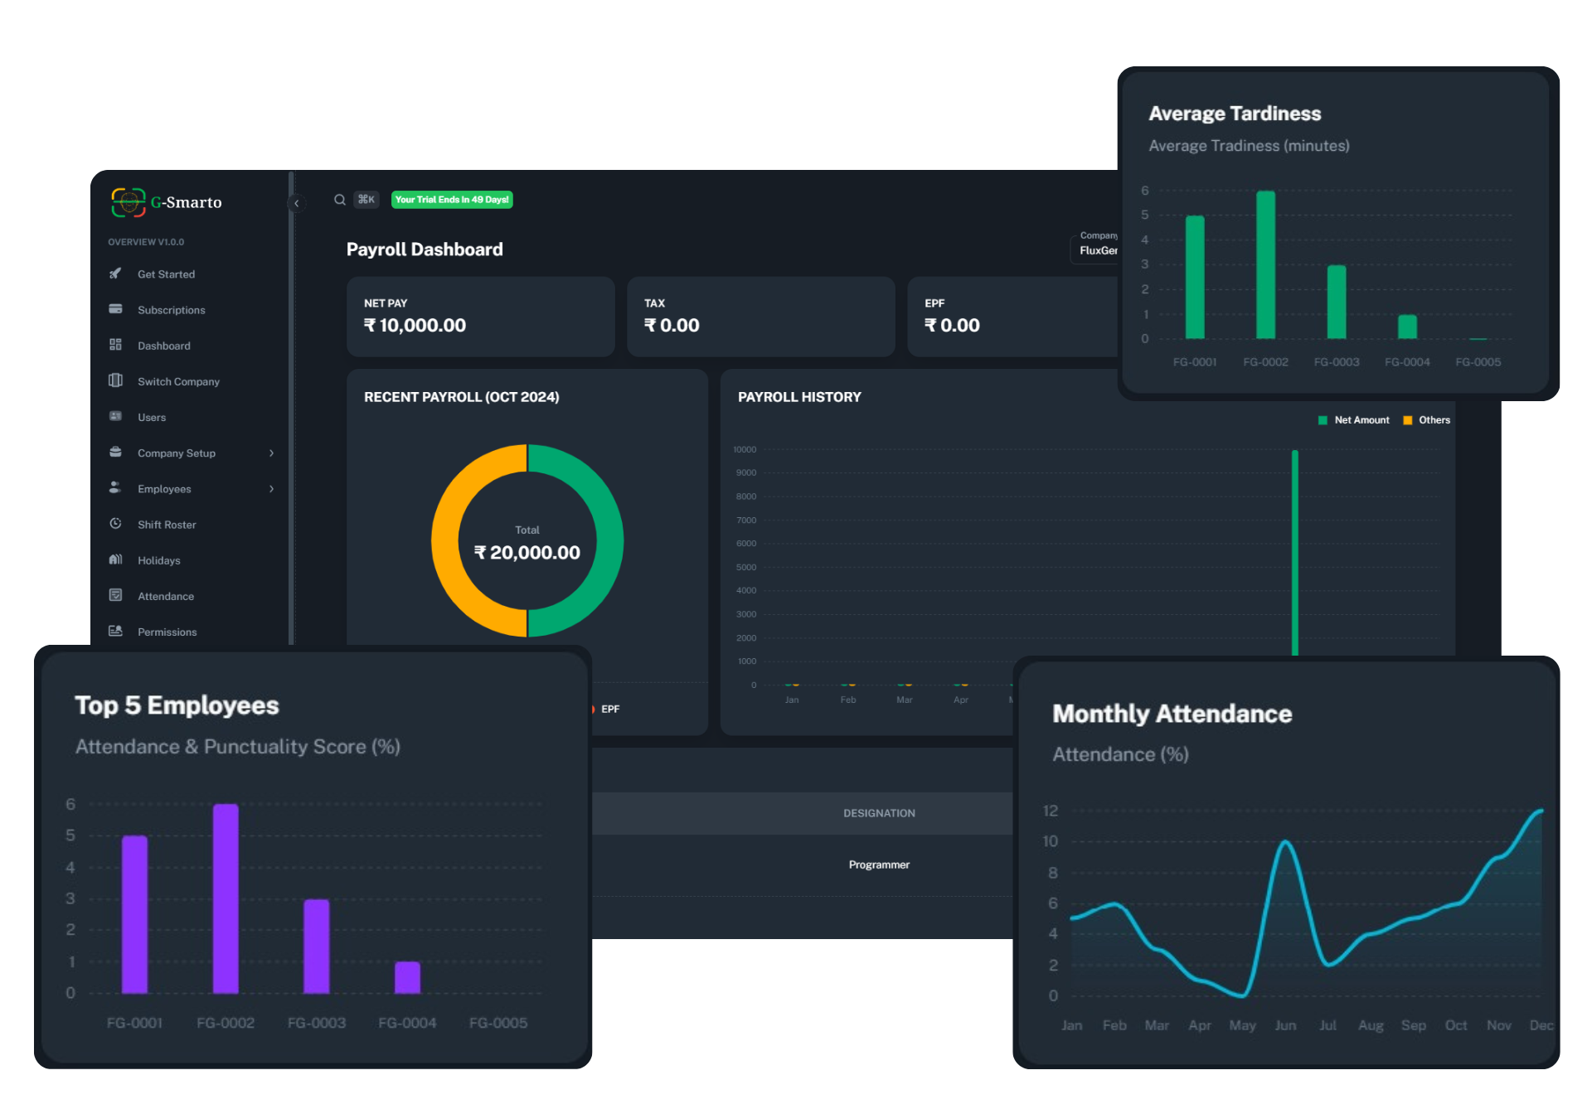
Task: Click the Subscriptions card icon
Action: pyautogui.click(x=115, y=309)
